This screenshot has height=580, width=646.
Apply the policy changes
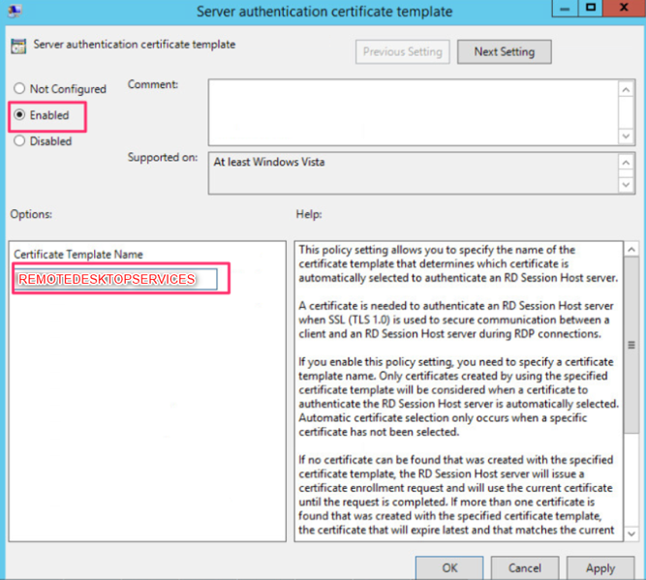point(600,568)
